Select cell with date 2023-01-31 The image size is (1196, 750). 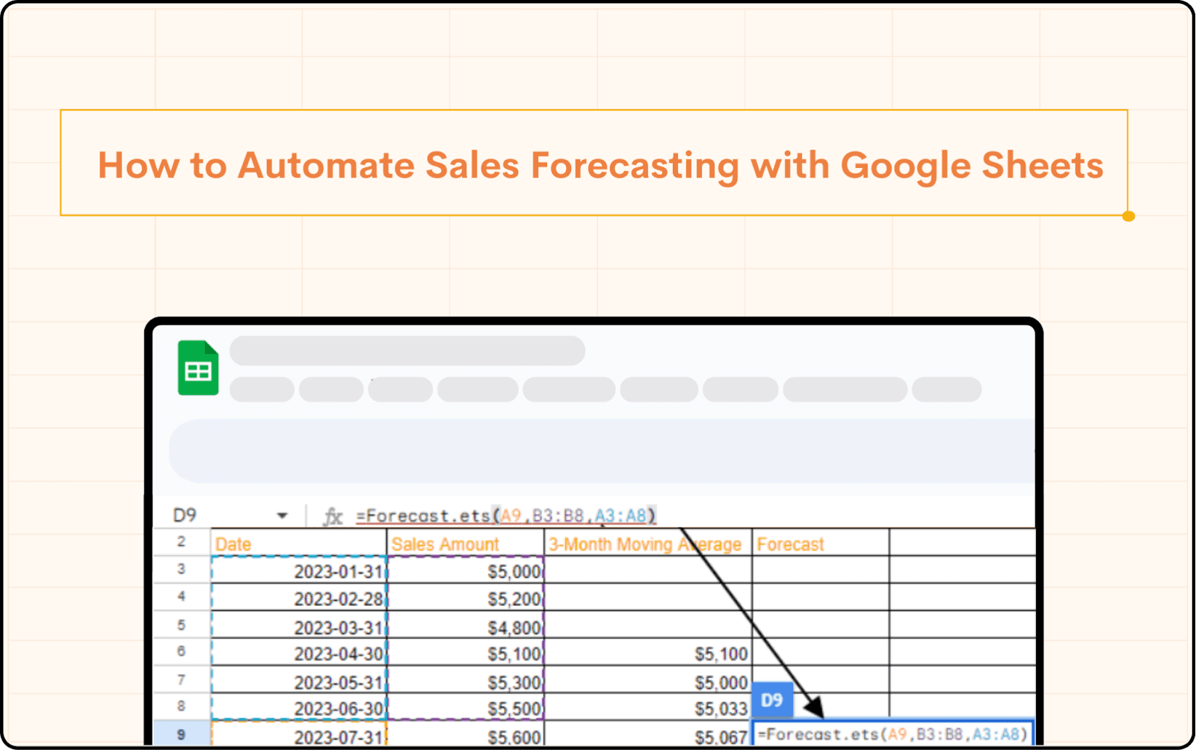click(x=299, y=571)
